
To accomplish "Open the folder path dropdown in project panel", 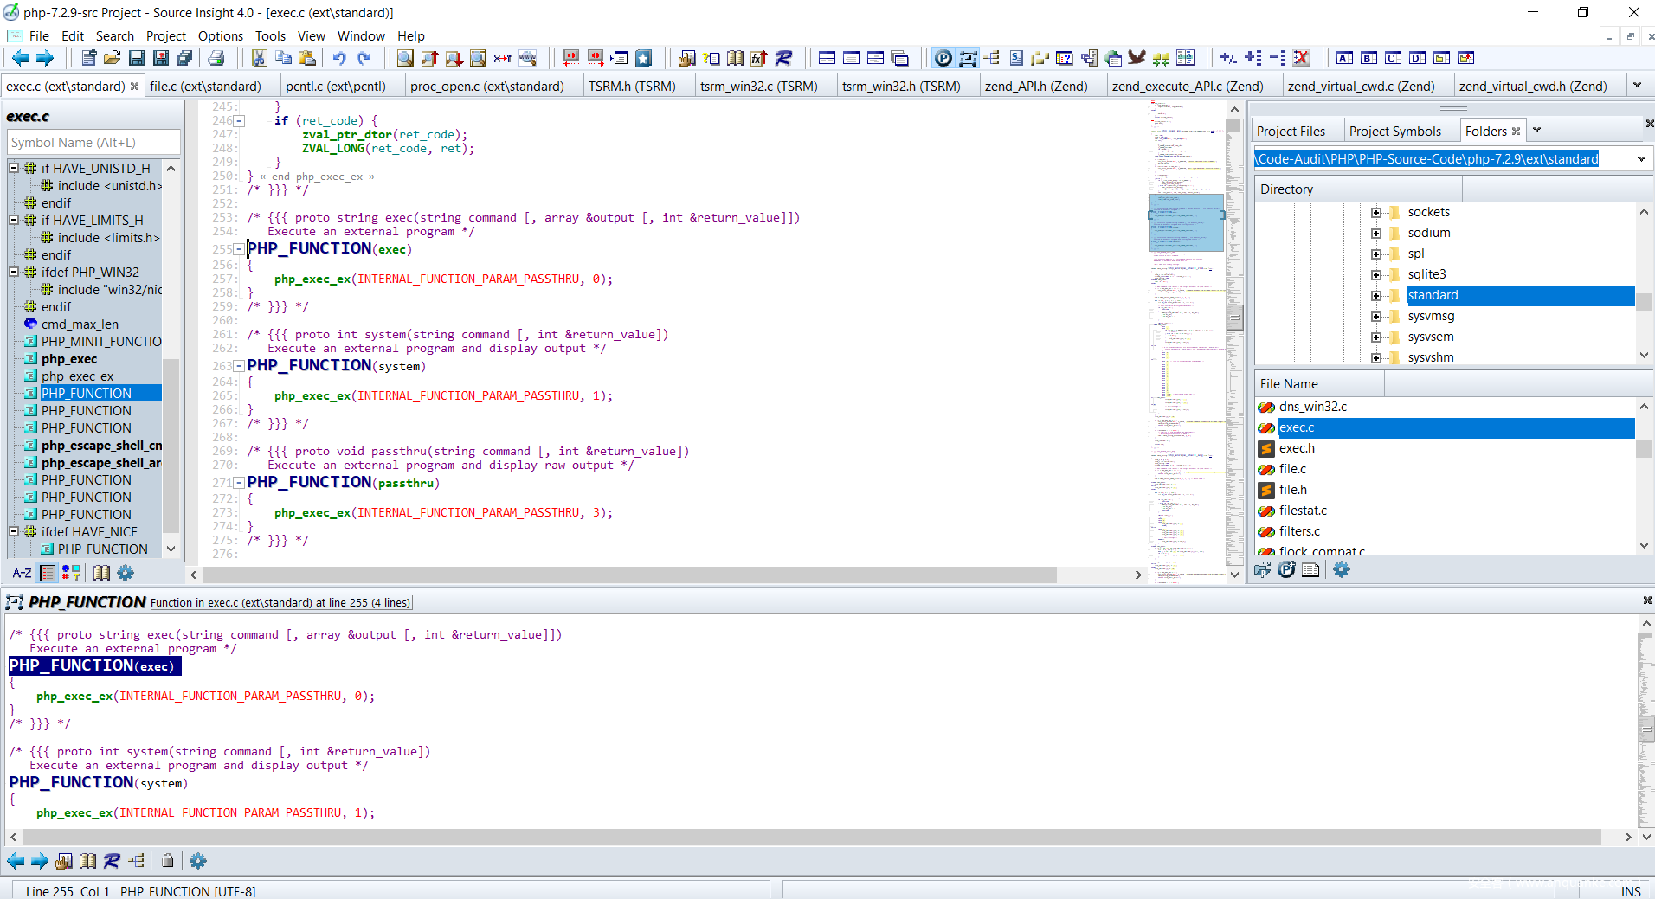I will coord(1641,159).
